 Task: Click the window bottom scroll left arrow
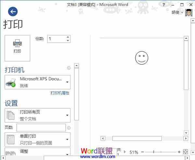tap(3, 158)
